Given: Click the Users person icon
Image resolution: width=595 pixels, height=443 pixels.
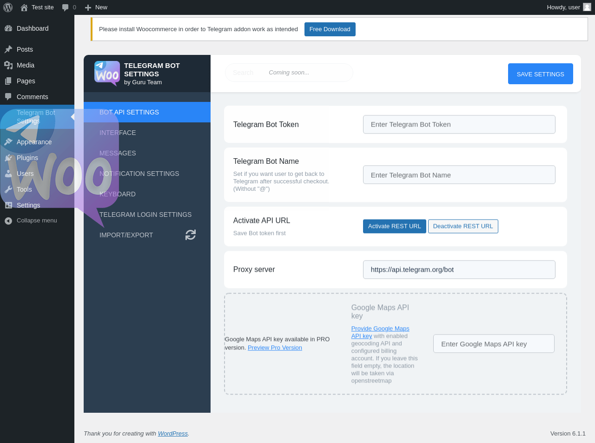Looking at the screenshot, I should [8, 174].
